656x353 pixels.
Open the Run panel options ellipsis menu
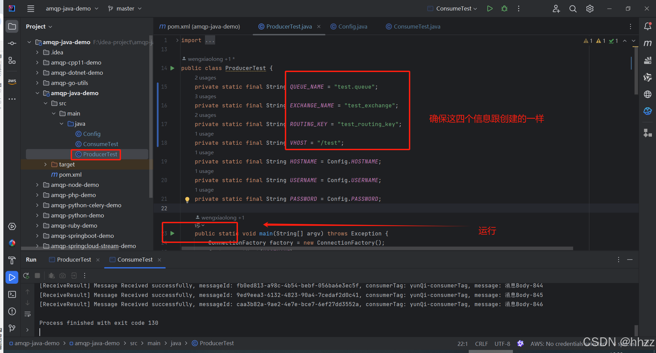(619, 260)
